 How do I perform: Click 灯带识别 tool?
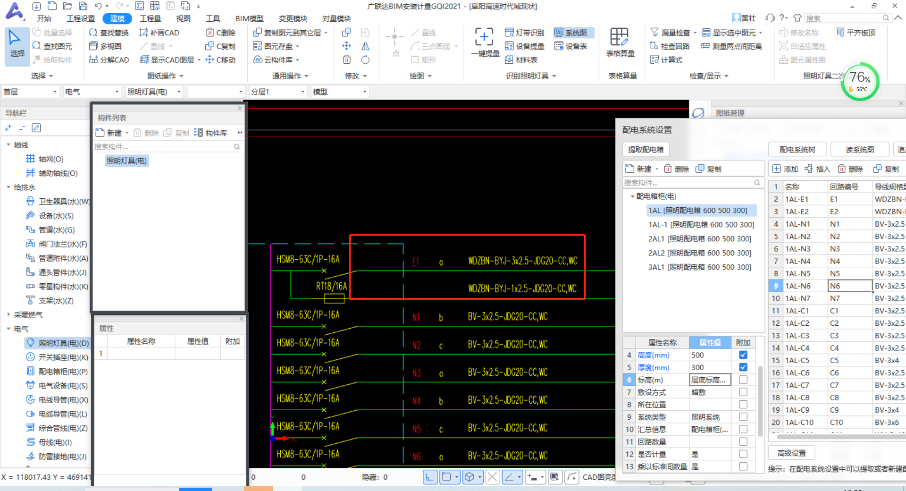525,33
